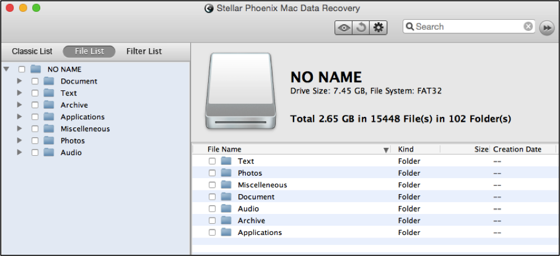This screenshot has height=256, width=560.
Task: Click the Miscelleneous folder icon in the file table
Action: click(226, 185)
